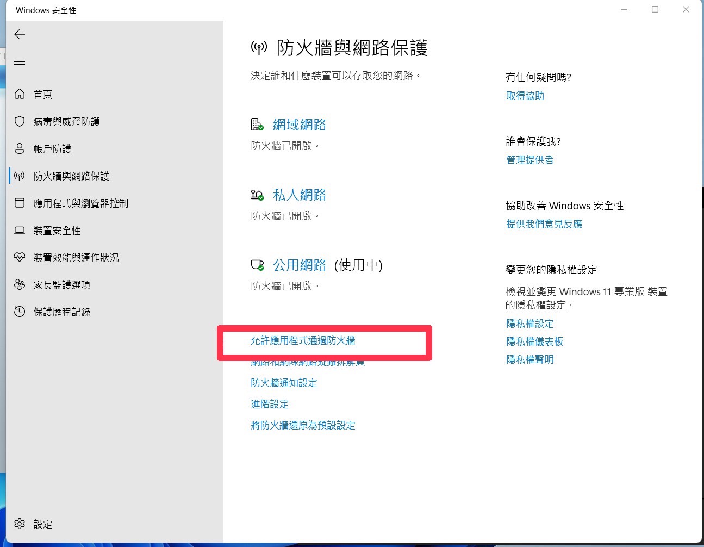The width and height of the screenshot is (704, 547).
Task: Open 防火牆通知設定
Action: (x=284, y=383)
